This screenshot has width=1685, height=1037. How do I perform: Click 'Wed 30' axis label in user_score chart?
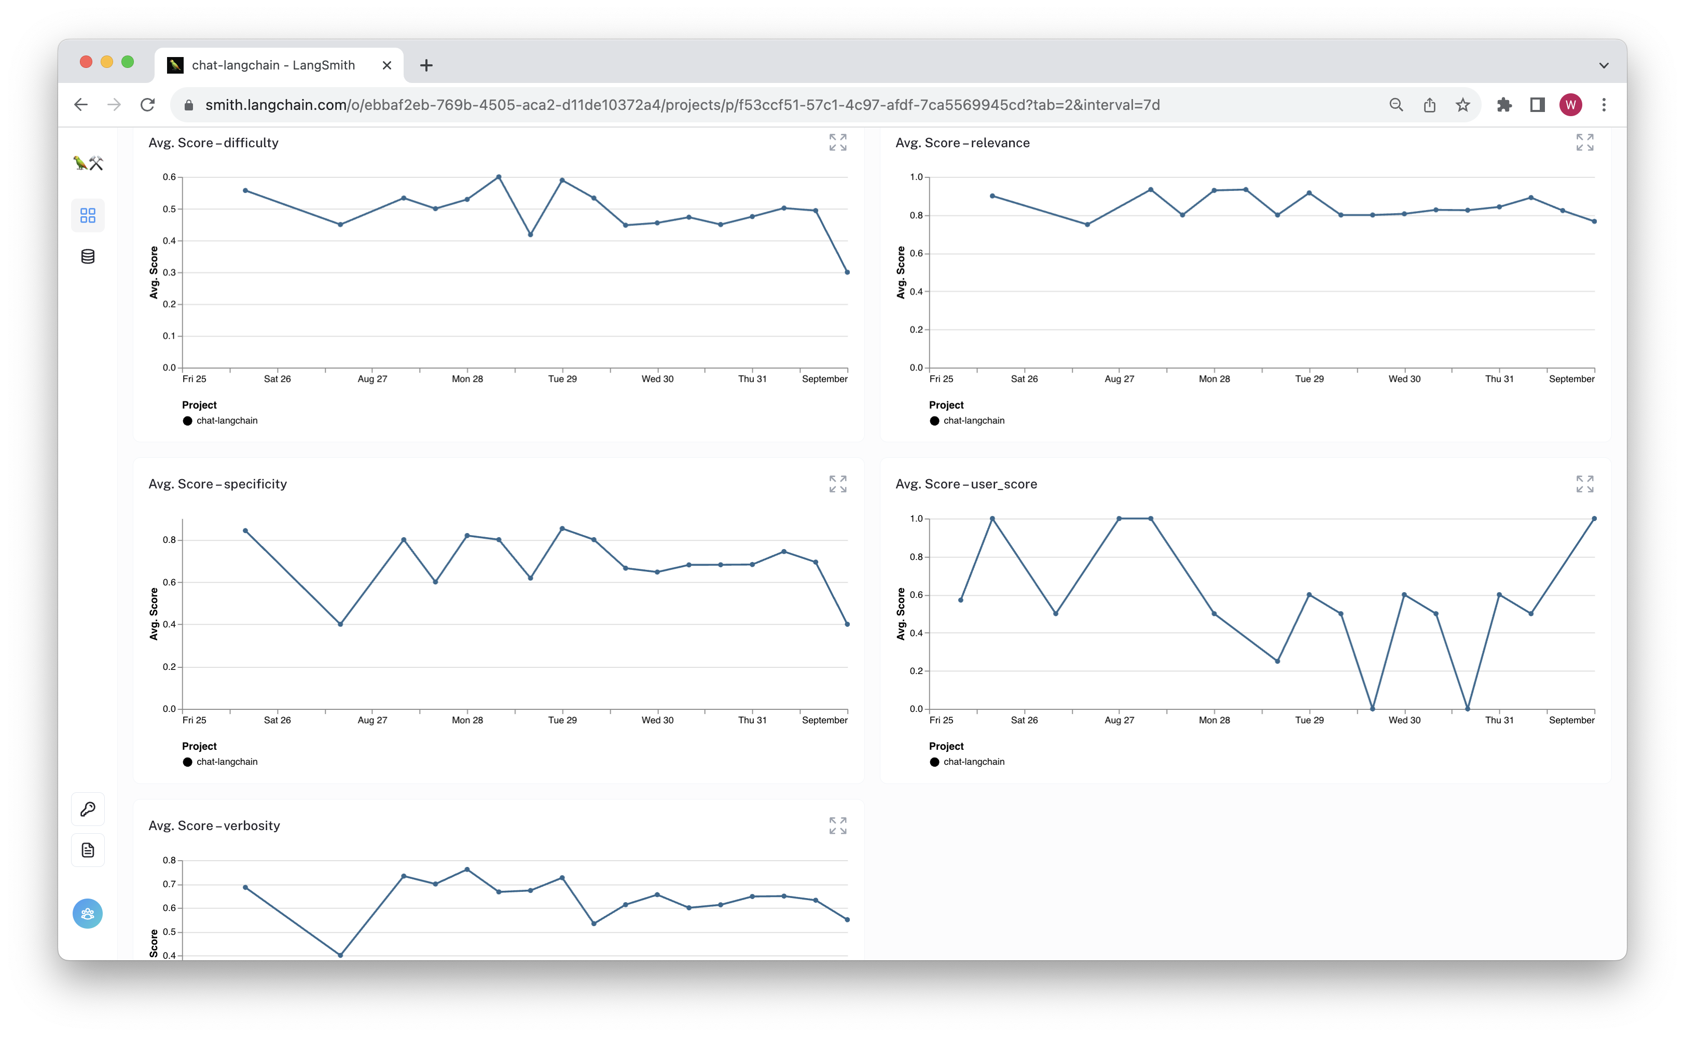(x=1404, y=720)
